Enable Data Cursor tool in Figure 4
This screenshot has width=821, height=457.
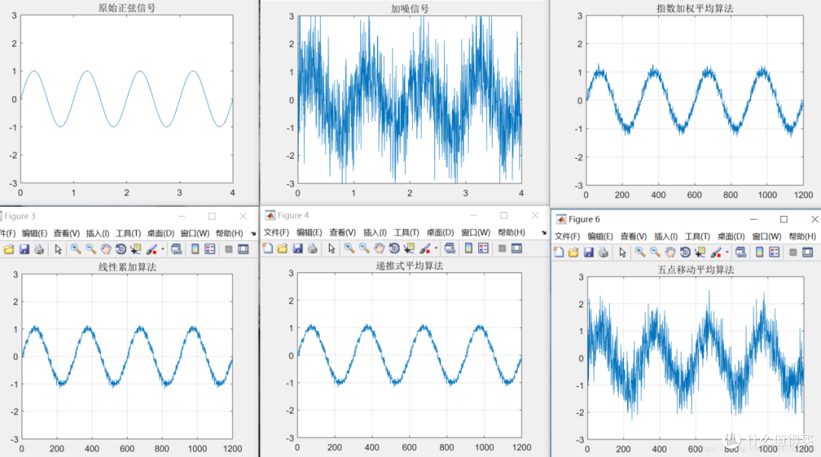pyautogui.click(x=409, y=248)
